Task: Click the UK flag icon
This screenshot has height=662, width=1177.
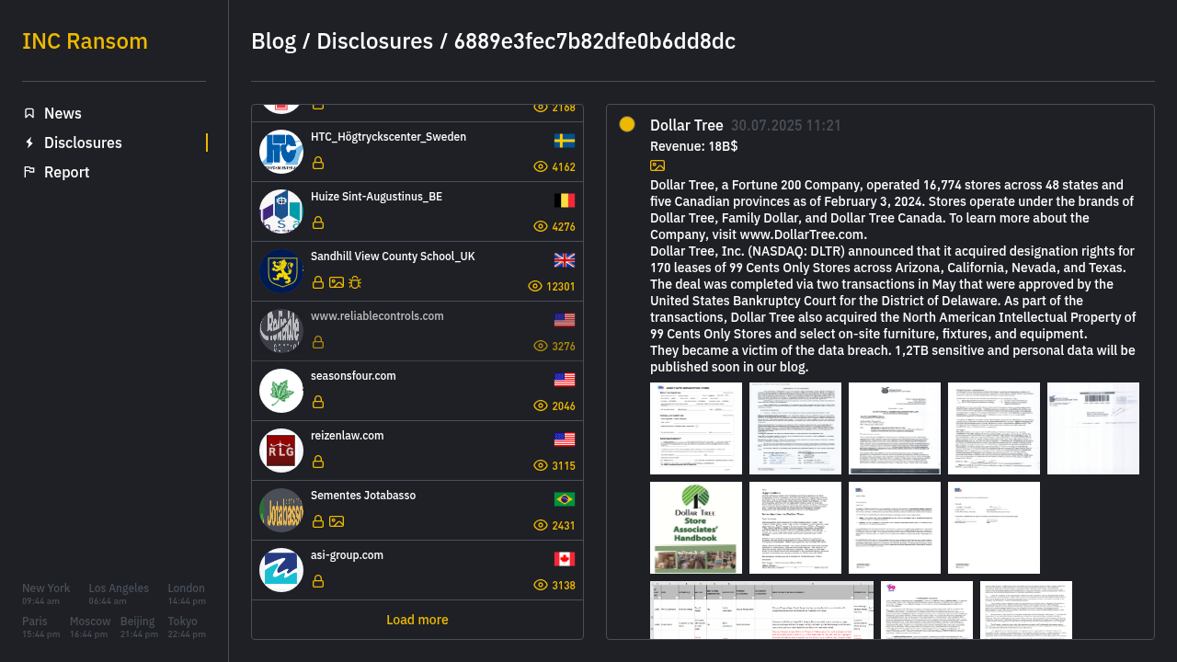Action: (565, 260)
